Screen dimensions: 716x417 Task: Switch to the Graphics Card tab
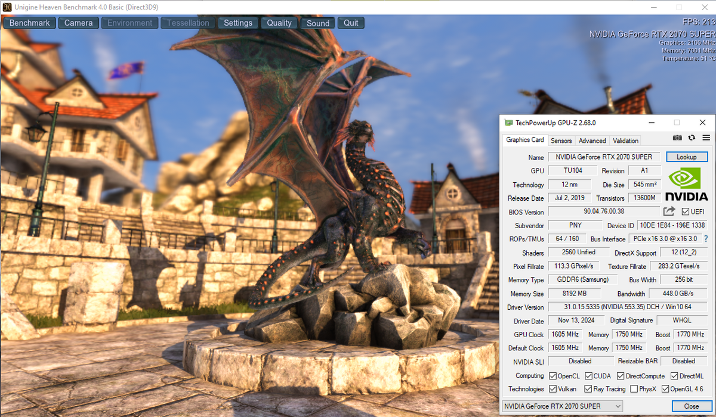[x=524, y=140]
